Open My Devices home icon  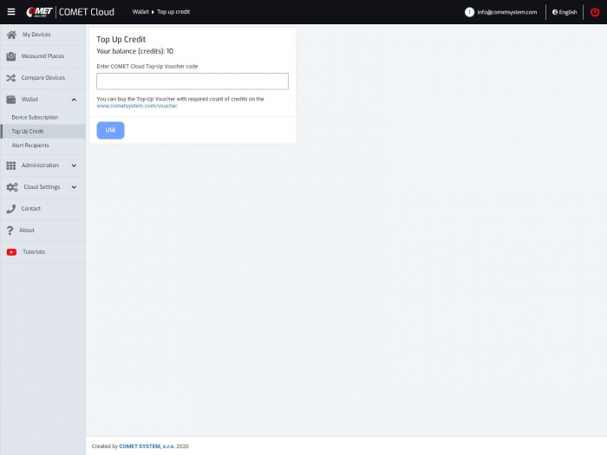[11, 35]
